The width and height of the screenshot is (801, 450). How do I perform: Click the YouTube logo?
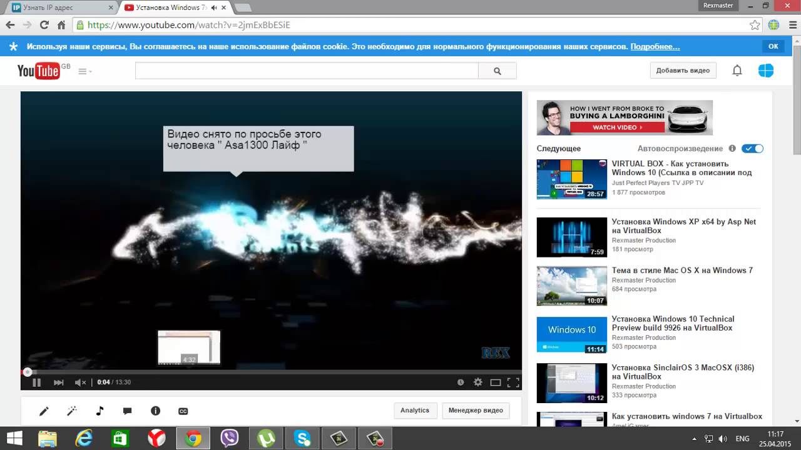[39, 71]
